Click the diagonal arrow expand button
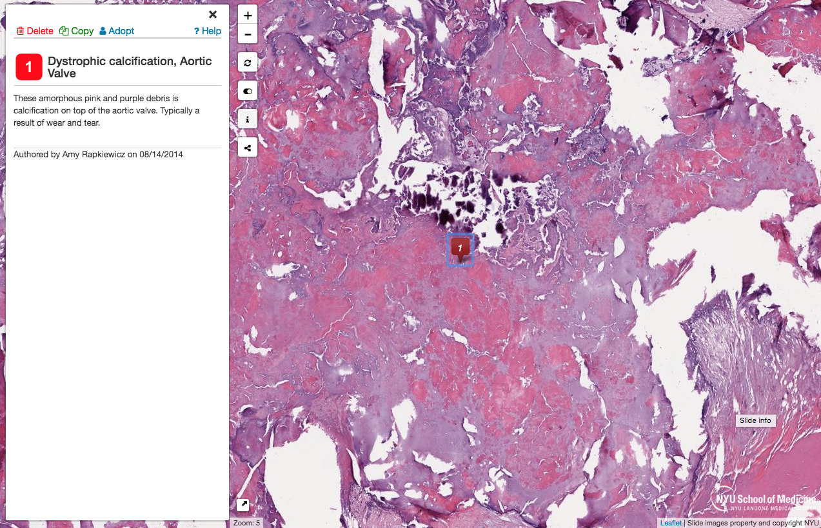Viewport: 821px width, 528px height. click(243, 505)
